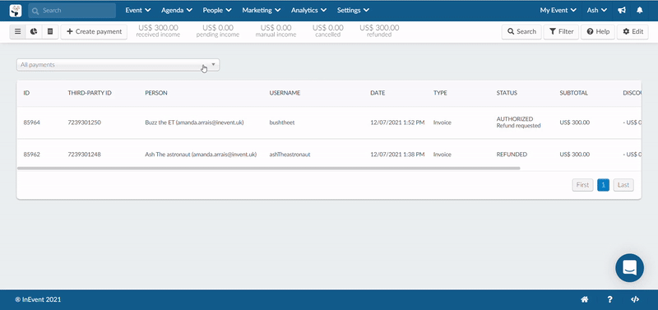This screenshot has height=310, width=658.
Task: Click received income US$ 300.00
Action: click(158, 31)
